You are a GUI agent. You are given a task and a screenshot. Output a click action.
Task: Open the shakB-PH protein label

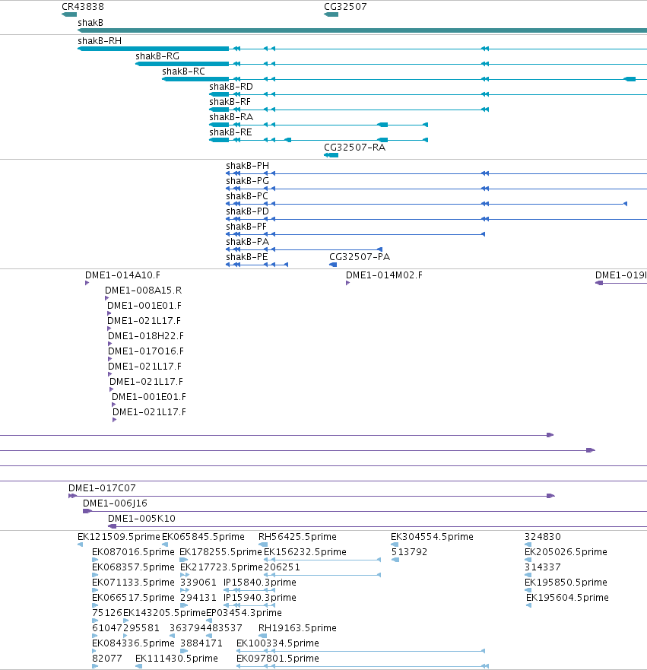[247, 166]
